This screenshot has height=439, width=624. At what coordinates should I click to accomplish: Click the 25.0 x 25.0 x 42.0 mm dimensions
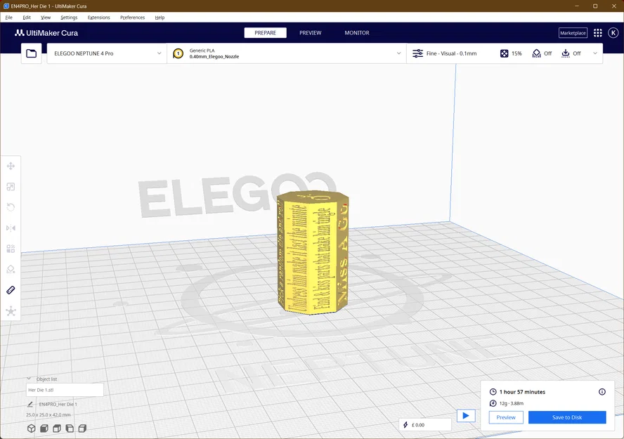(48, 414)
